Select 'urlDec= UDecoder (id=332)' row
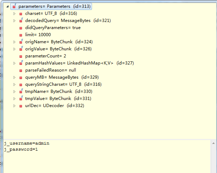 coord(55,106)
